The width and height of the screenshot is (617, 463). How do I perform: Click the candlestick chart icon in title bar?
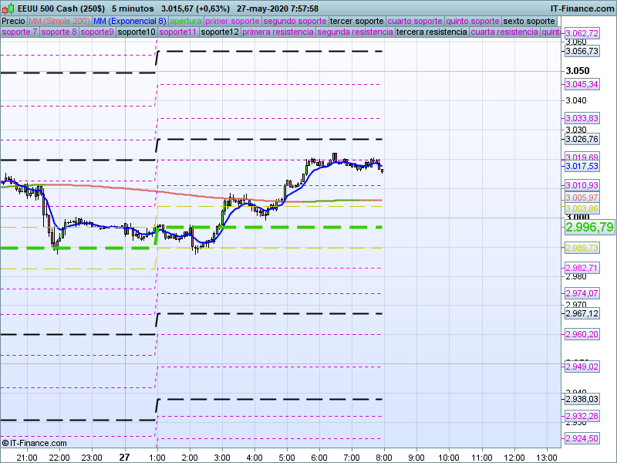(x=7, y=8)
